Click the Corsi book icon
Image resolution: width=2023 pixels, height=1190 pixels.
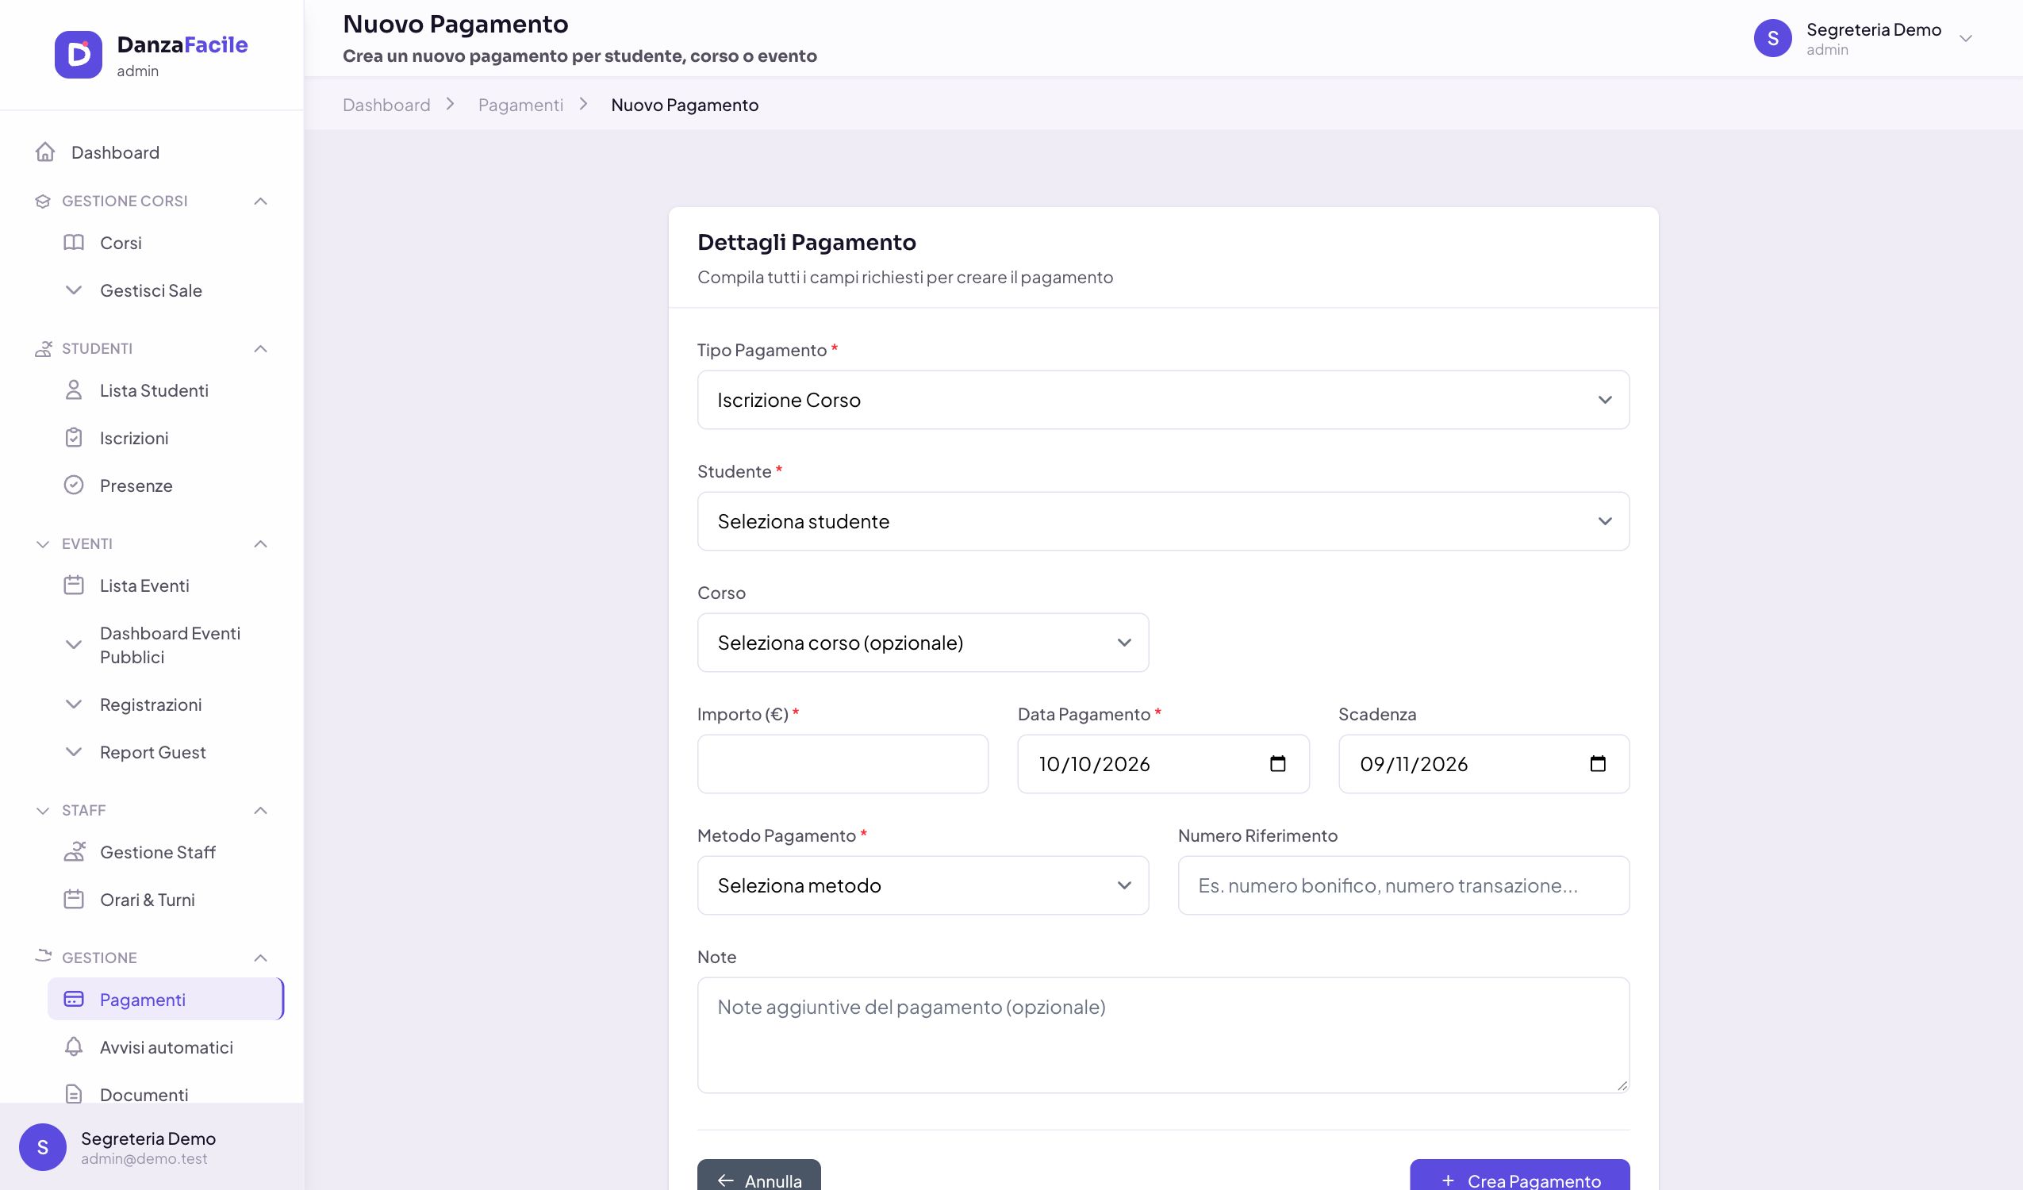click(74, 243)
